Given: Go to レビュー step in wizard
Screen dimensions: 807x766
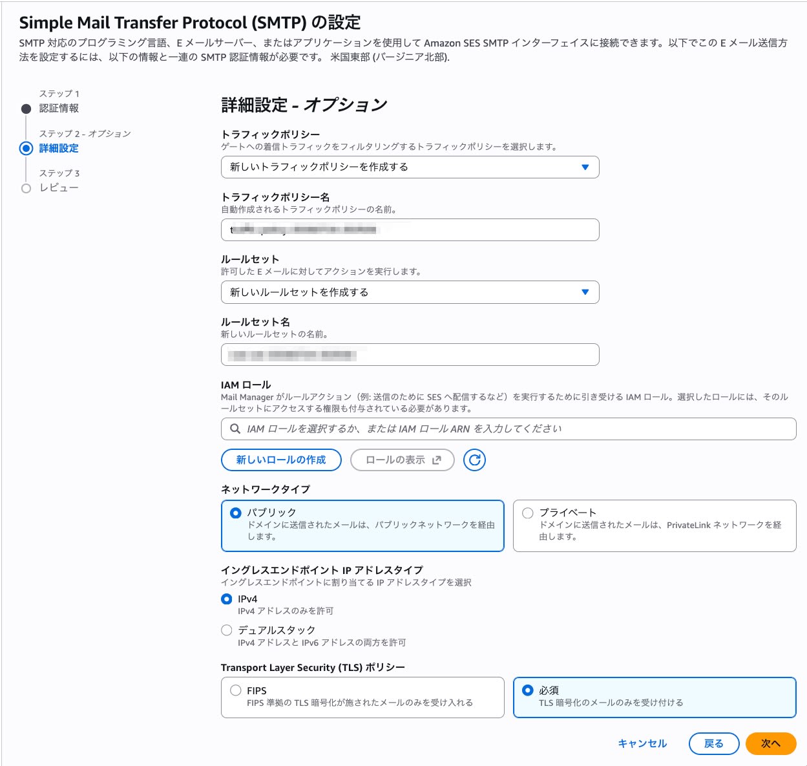Looking at the screenshot, I should [x=59, y=187].
